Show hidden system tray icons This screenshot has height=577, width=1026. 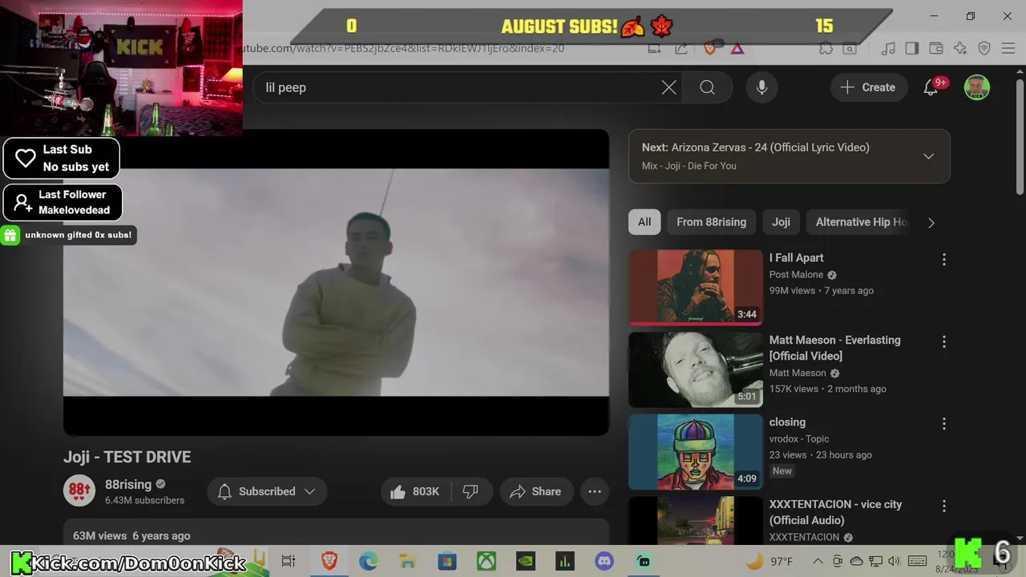[x=818, y=561]
